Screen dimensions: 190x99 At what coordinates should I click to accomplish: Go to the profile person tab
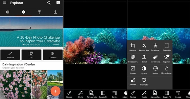(x=55, y=12)
